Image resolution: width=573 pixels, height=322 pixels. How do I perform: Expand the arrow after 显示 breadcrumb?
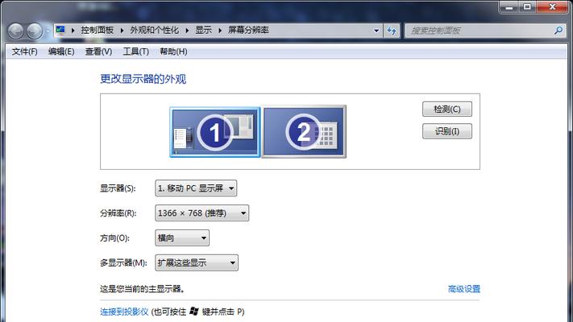pyautogui.click(x=220, y=31)
